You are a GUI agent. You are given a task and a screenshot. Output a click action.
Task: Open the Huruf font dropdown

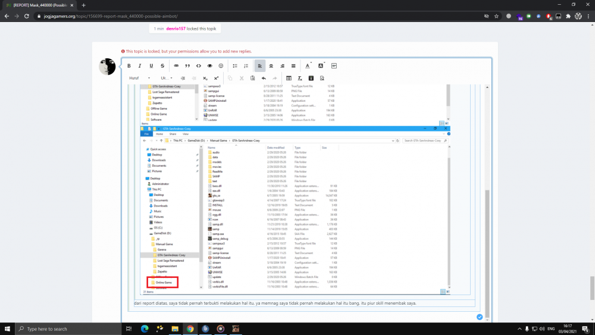[x=140, y=78]
